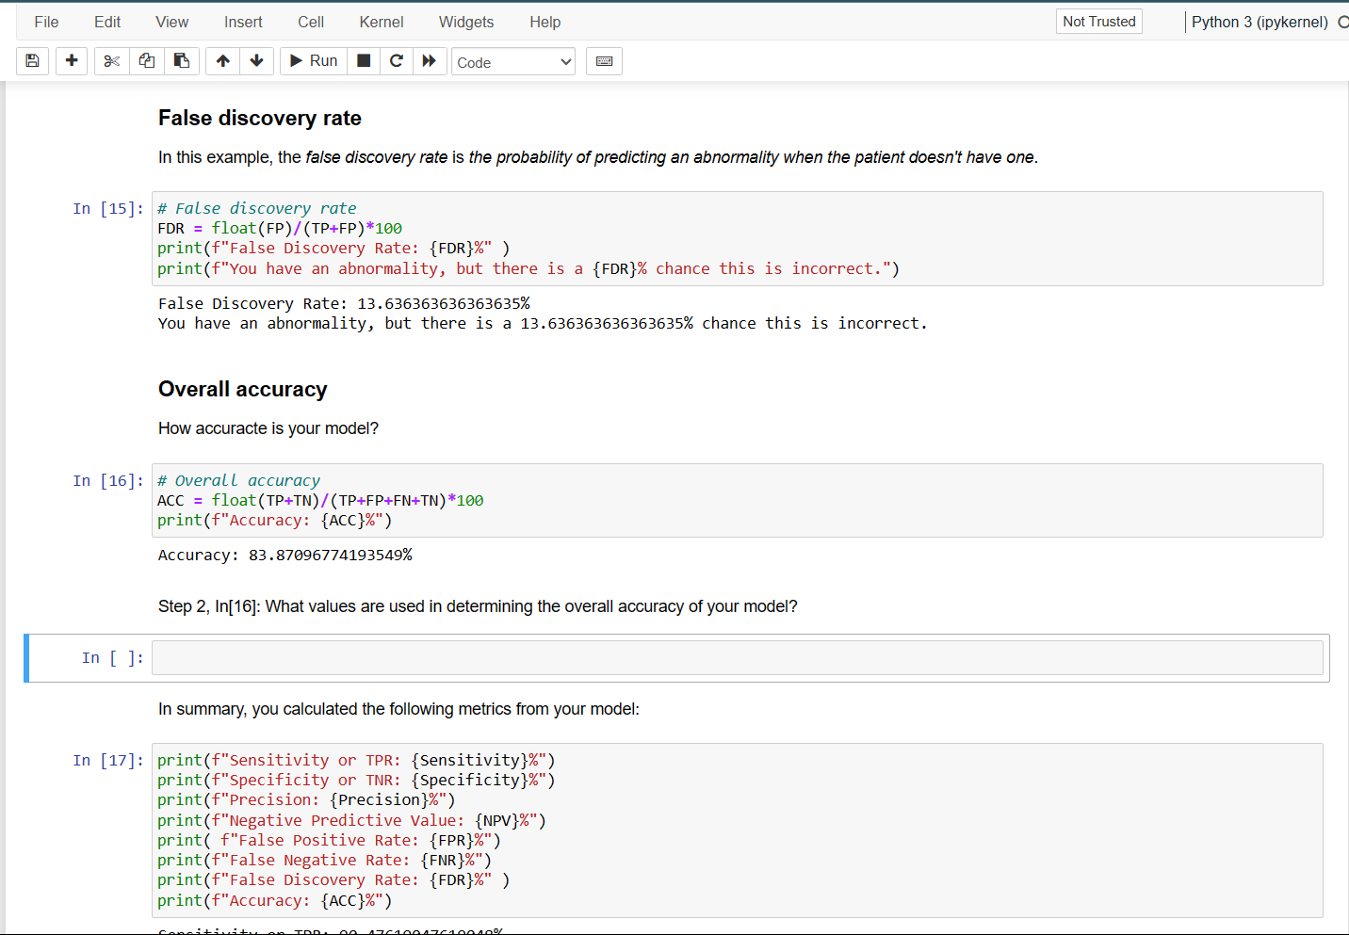The image size is (1349, 935).
Task: Click into the empty code cell
Action: tap(737, 658)
